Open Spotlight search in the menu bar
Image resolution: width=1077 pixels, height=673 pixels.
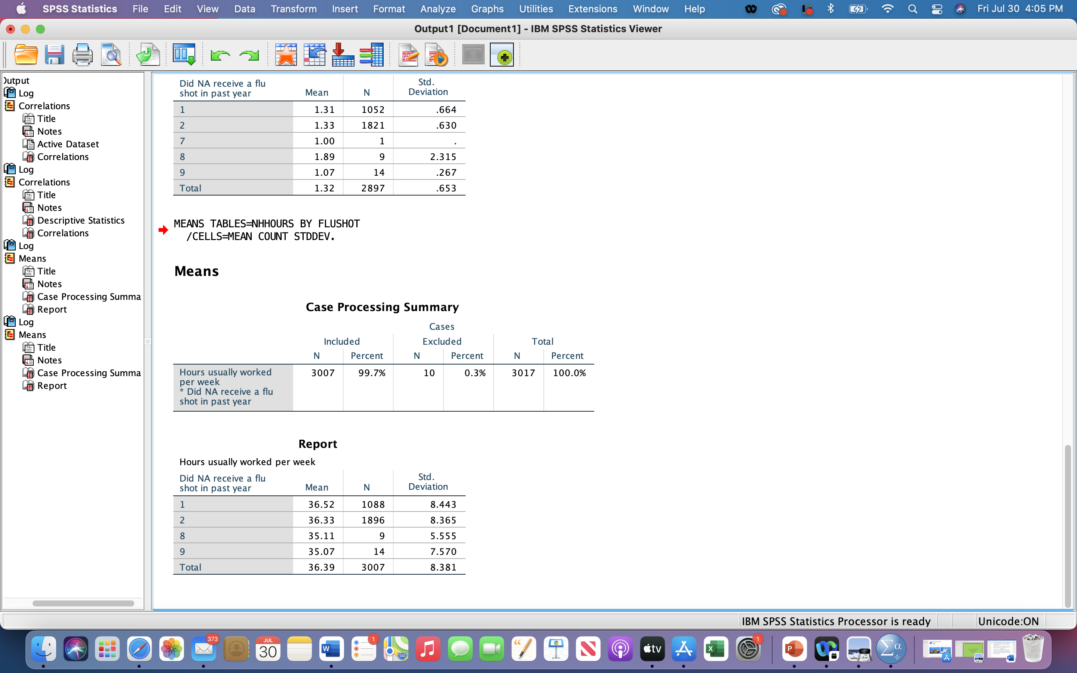(x=912, y=9)
